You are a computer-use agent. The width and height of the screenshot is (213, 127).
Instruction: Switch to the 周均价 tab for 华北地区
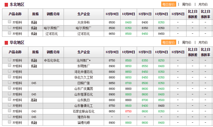pyautogui.click(x=187, y=42)
